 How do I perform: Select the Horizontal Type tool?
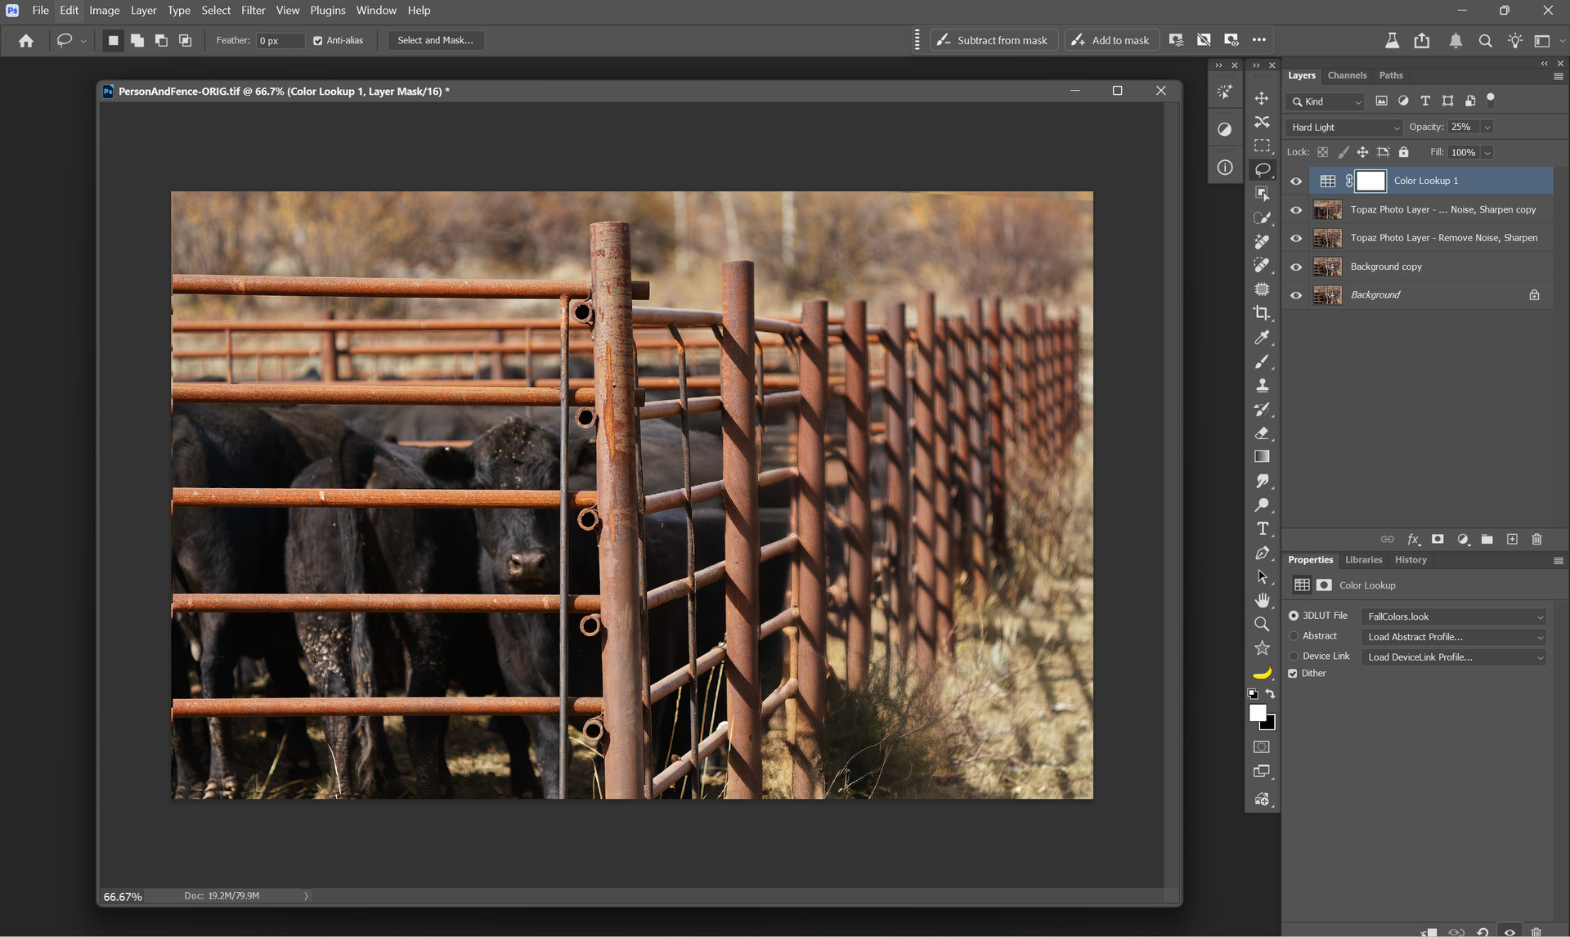tap(1262, 529)
